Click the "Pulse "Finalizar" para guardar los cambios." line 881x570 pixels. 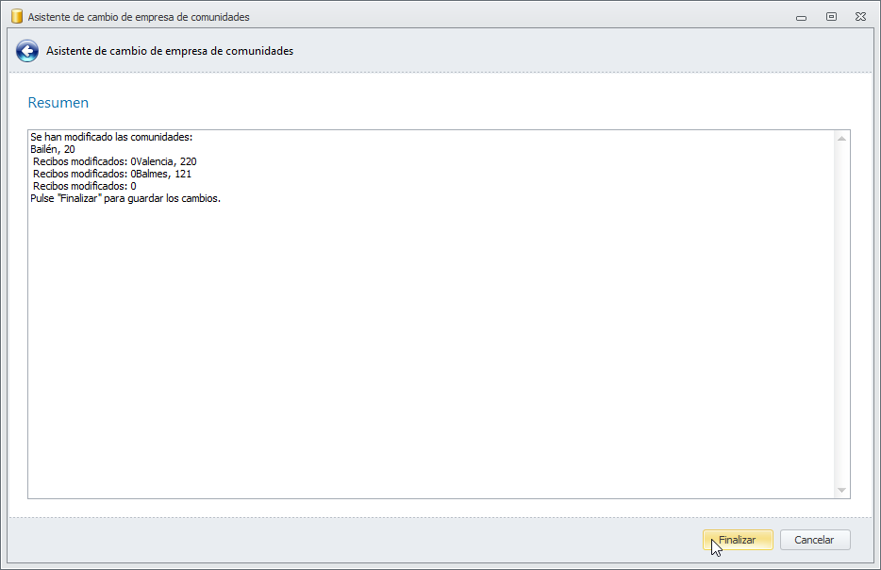click(x=125, y=198)
